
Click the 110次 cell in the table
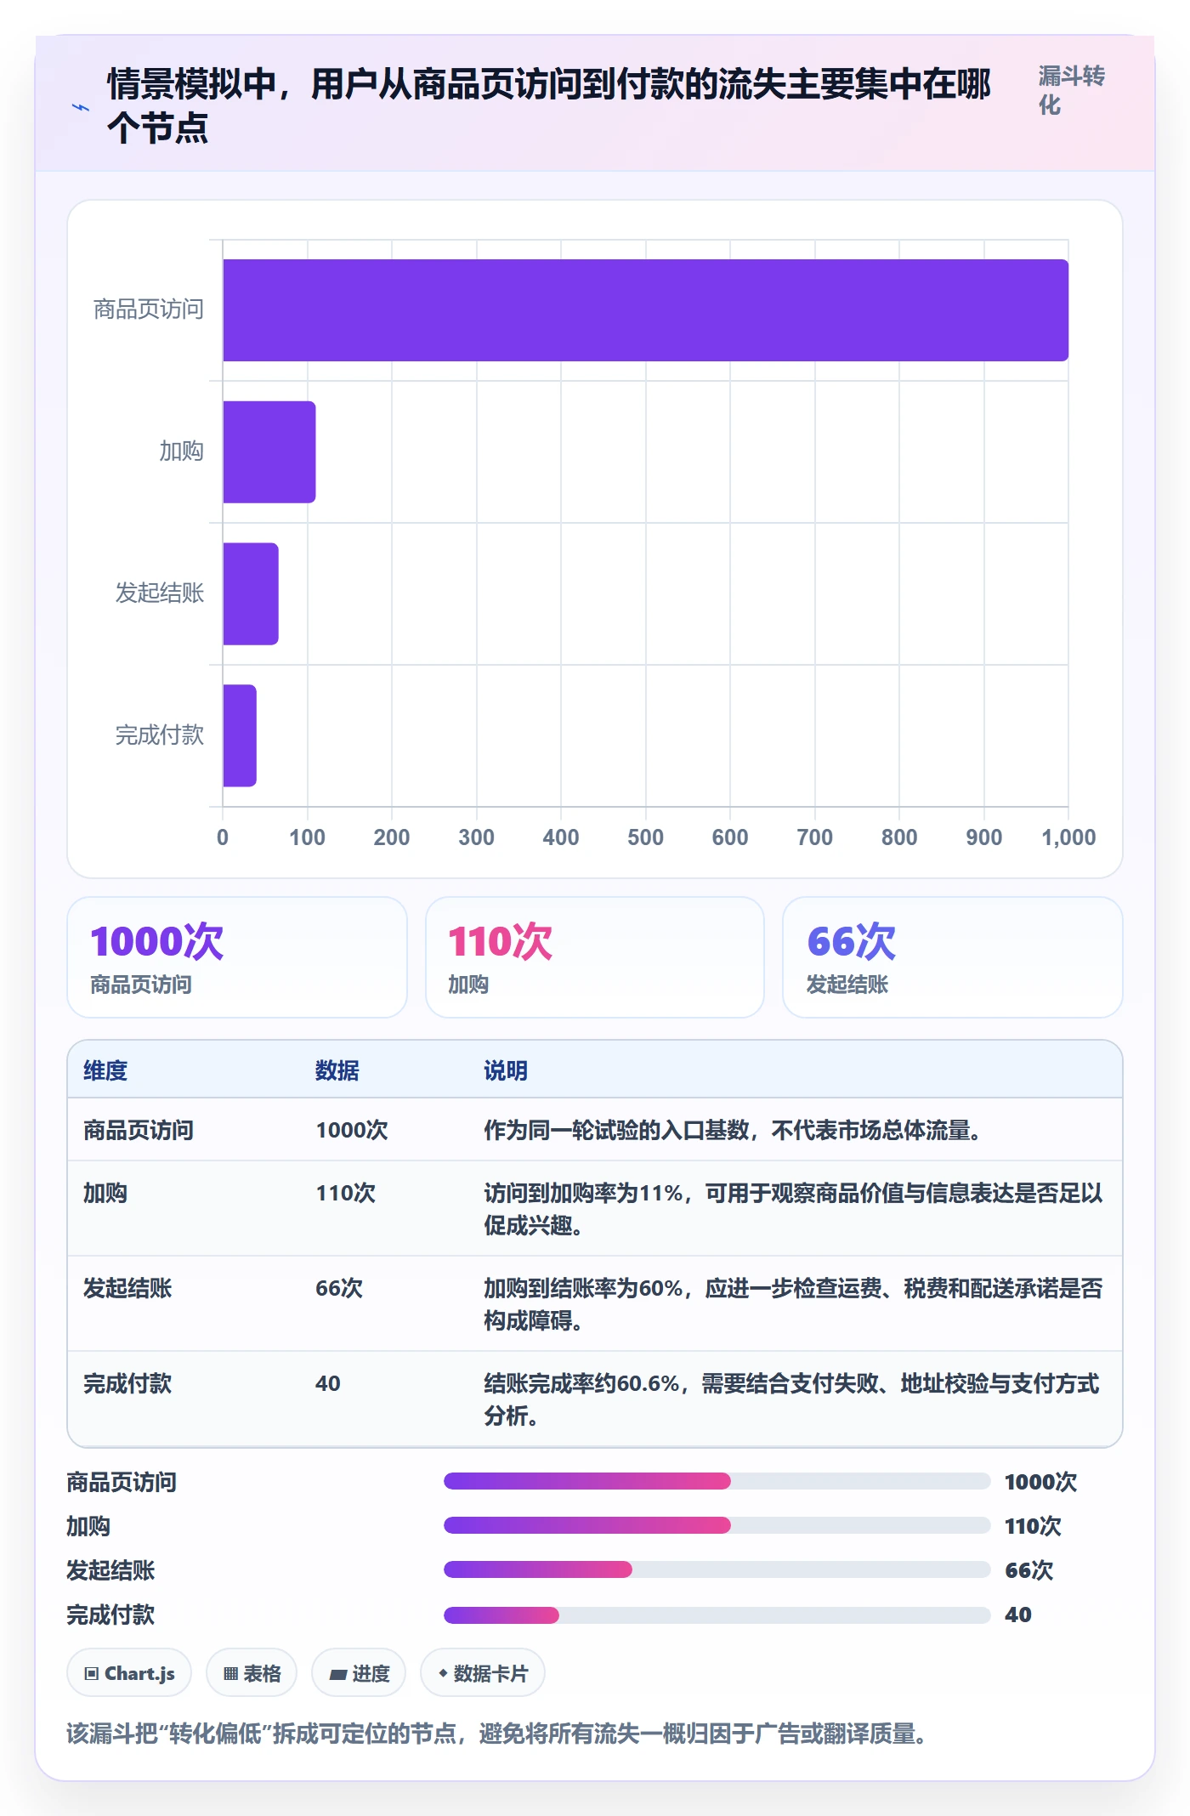345,1193
